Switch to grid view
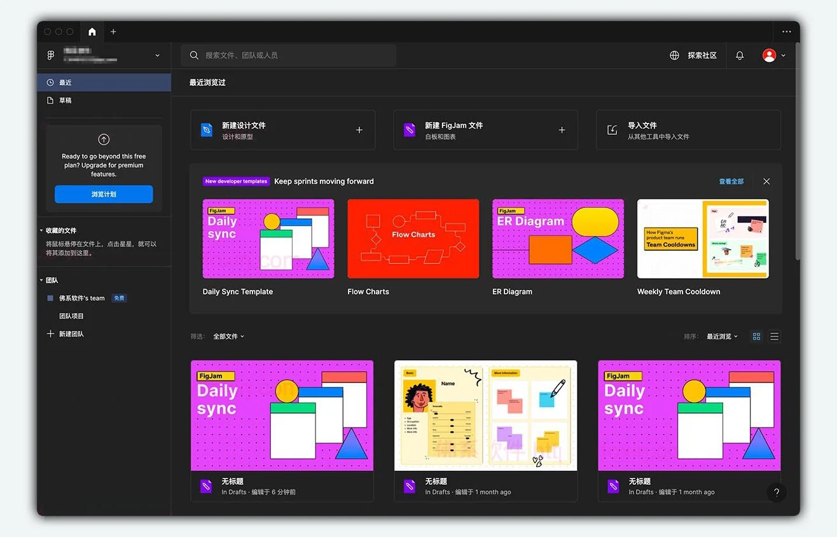 (756, 337)
